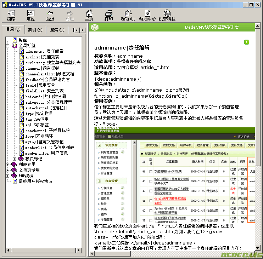Click the 定位 (Locate) toolbar icon
Image resolution: width=263 pixels, height=259 pixels.
31,16
